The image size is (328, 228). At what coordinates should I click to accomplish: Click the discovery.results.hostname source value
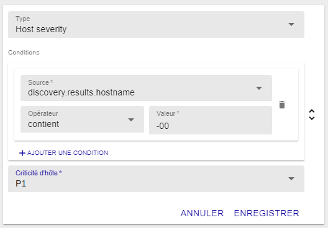[x=81, y=92]
